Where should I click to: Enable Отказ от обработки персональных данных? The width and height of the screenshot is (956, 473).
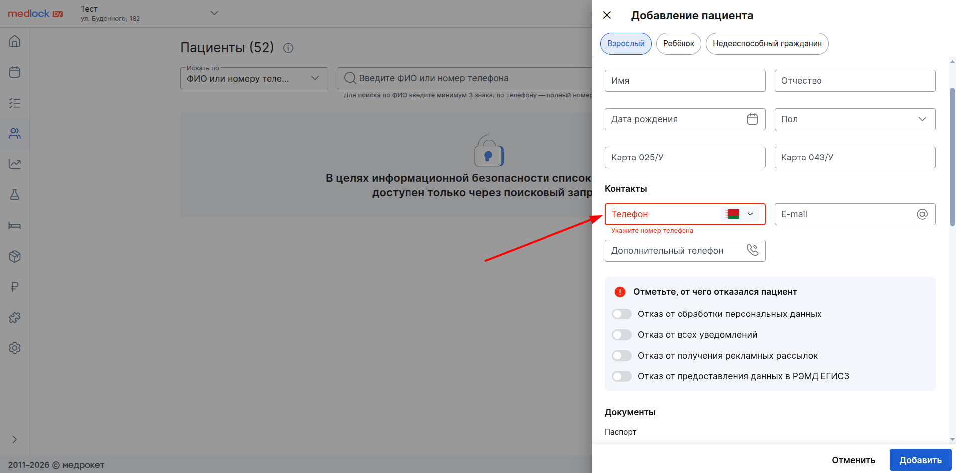click(622, 314)
